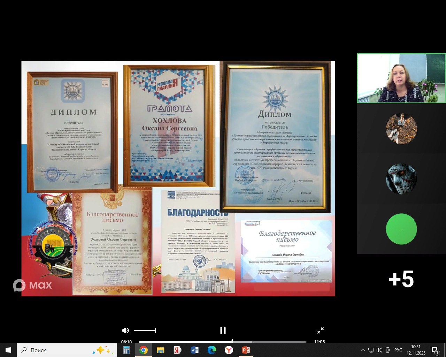Open File Explorer from the taskbar
The image size is (446, 357).
(x=160, y=350)
